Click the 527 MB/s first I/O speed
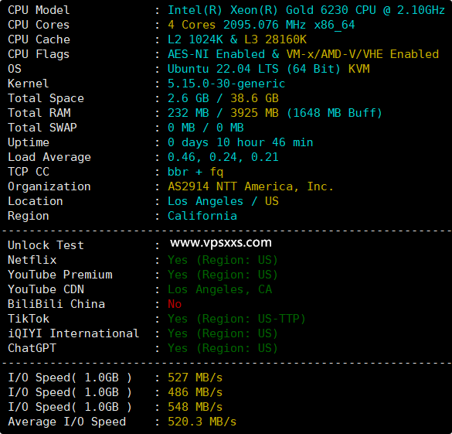Image resolution: width=452 pixels, height=434 pixels. 195,378
